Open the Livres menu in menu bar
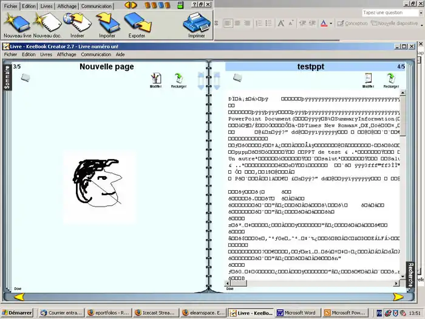The height and width of the screenshot is (319, 425). (x=46, y=55)
